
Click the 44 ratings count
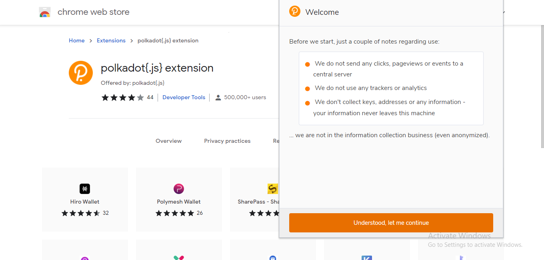click(150, 97)
